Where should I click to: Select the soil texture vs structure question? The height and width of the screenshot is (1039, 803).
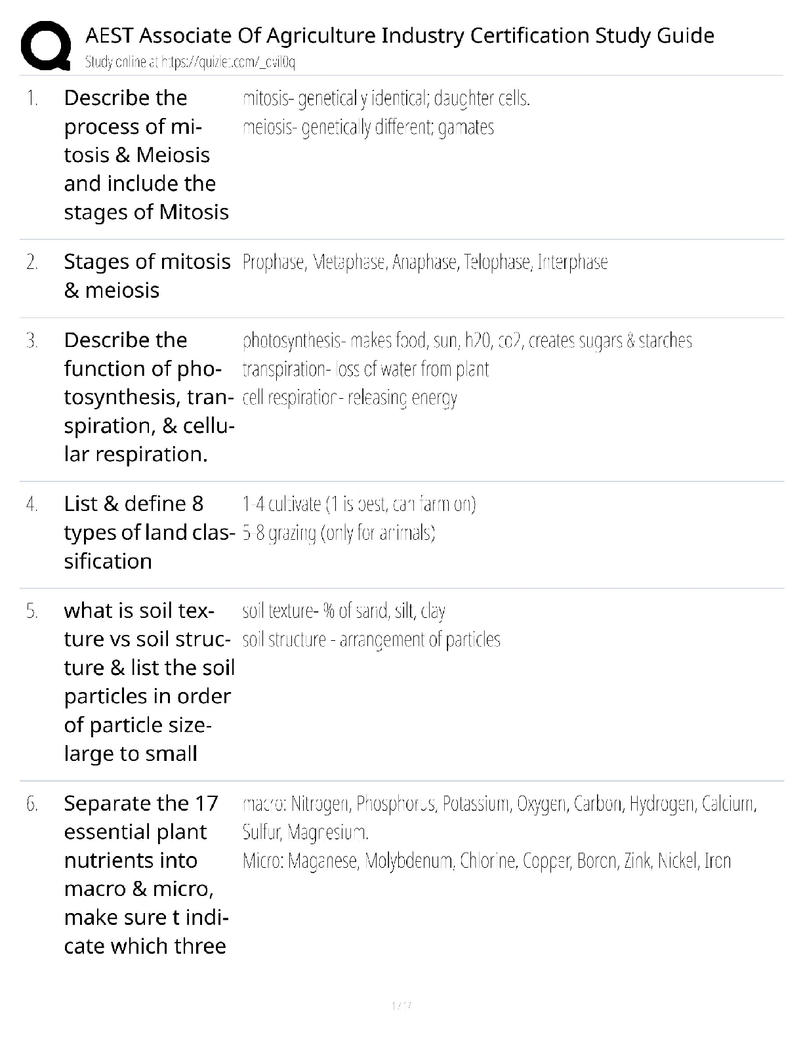tap(149, 682)
